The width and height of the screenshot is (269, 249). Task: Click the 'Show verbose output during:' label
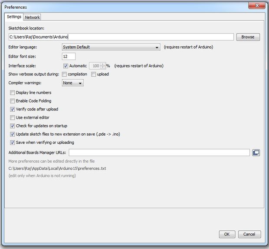tap(34, 74)
